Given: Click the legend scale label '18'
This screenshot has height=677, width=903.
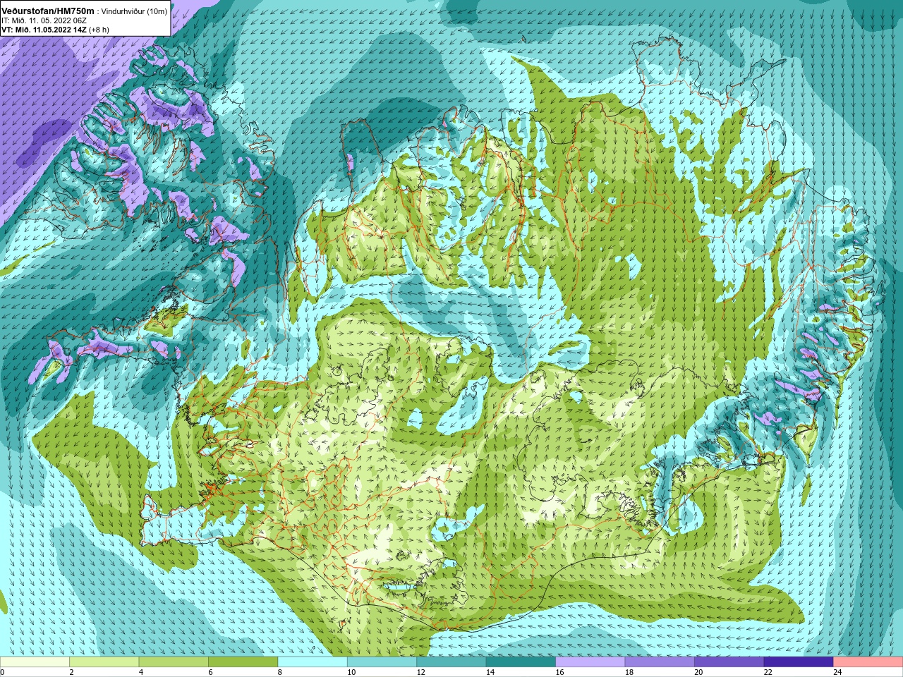Looking at the screenshot, I should tap(629, 672).
